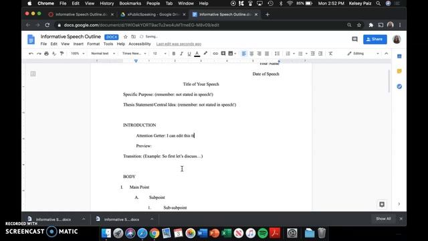Open a new Chrome tab
428x241 pixels.
267,15
